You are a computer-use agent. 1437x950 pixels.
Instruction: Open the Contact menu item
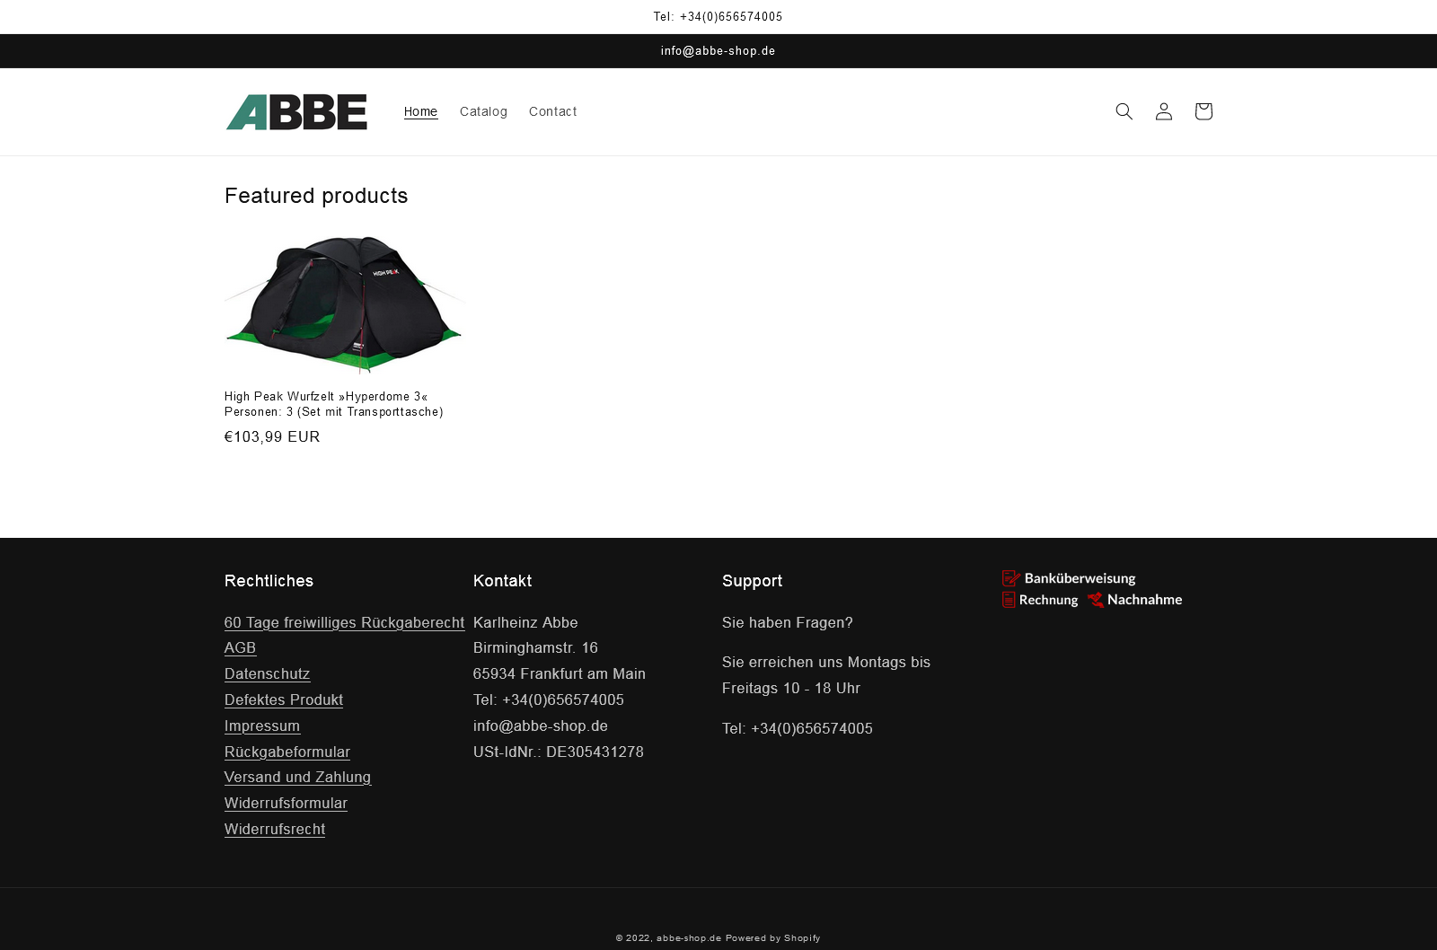point(552,111)
